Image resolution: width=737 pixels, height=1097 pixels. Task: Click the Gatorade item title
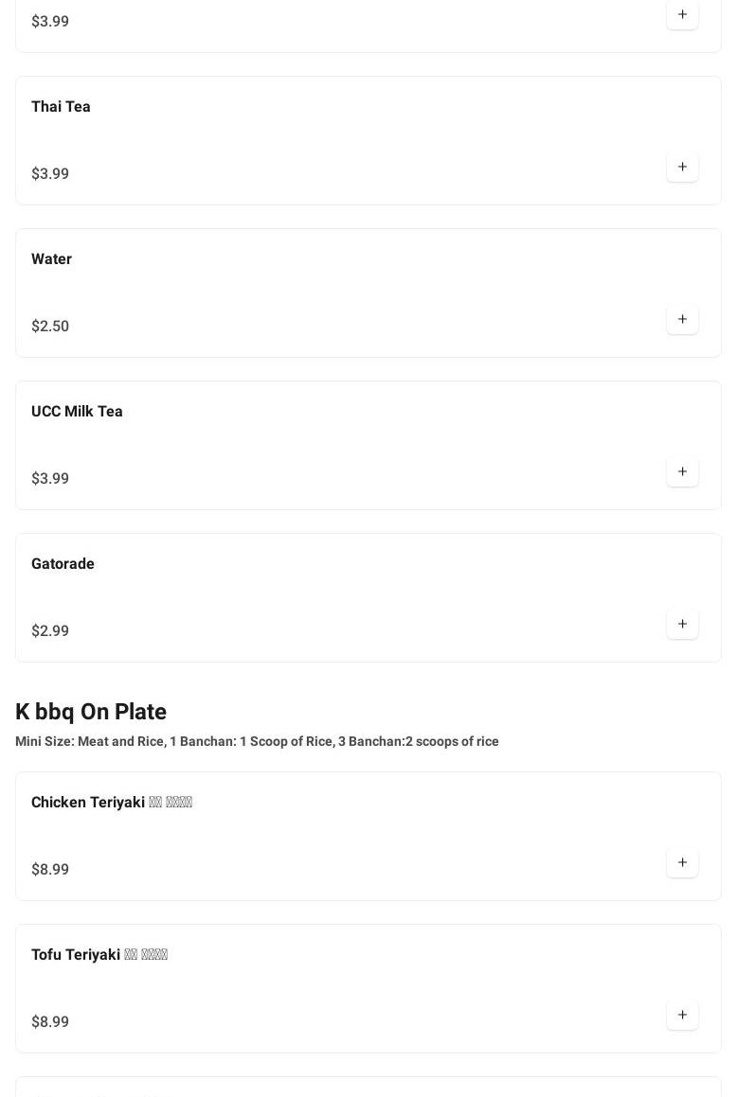(x=63, y=563)
